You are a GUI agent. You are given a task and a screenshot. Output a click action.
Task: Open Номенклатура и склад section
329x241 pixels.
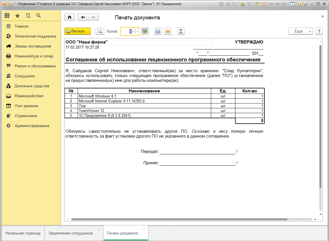(34, 56)
